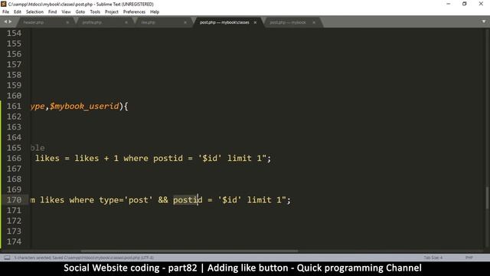Open the View menu
This screenshot has width=490, height=276.
pos(67,12)
